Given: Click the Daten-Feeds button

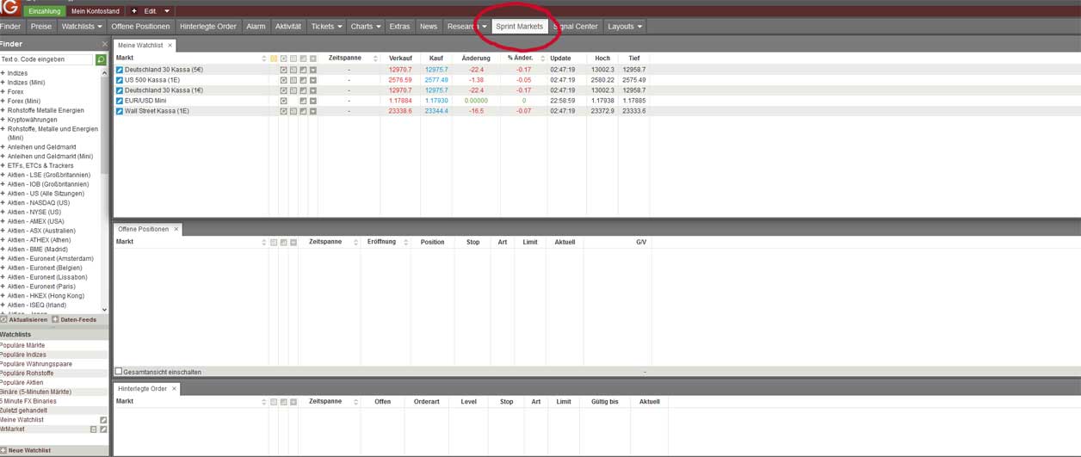Looking at the screenshot, I should 75,319.
